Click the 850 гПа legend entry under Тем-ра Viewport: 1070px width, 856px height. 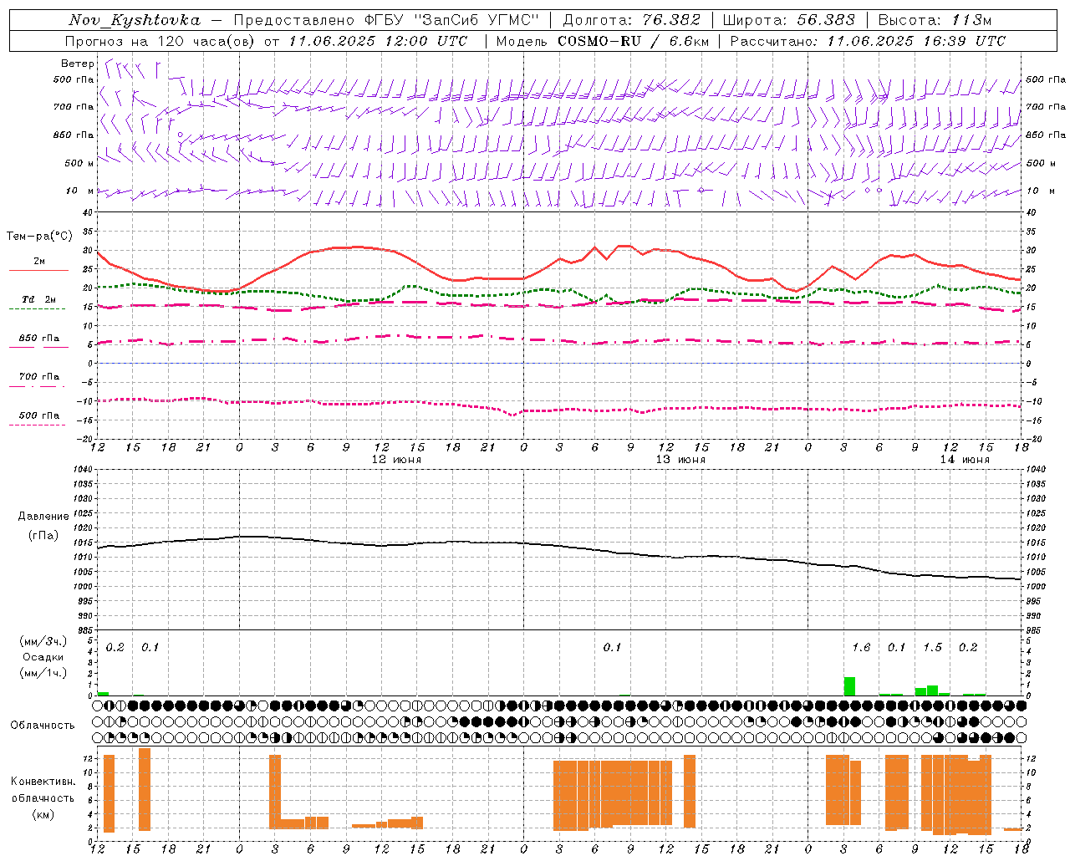tap(39, 339)
